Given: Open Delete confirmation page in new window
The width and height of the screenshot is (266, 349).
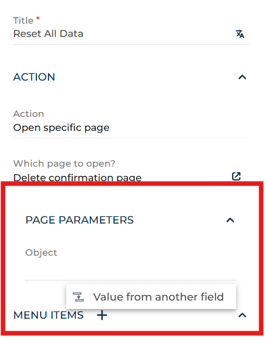Looking at the screenshot, I should point(236,176).
